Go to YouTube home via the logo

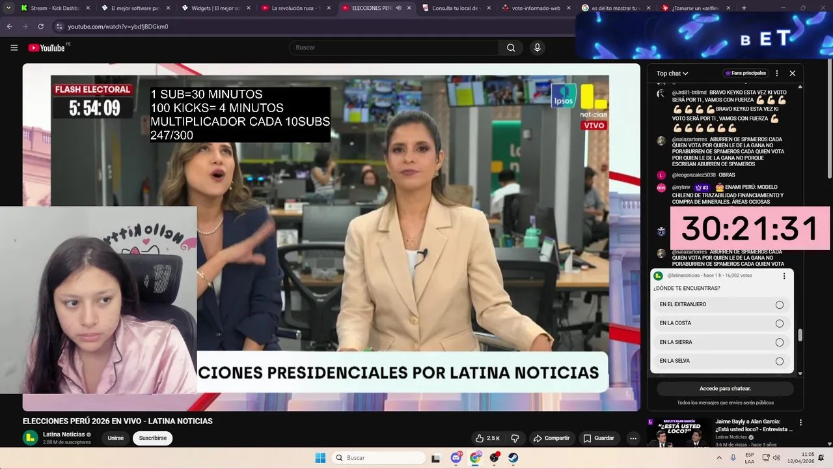(x=47, y=48)
